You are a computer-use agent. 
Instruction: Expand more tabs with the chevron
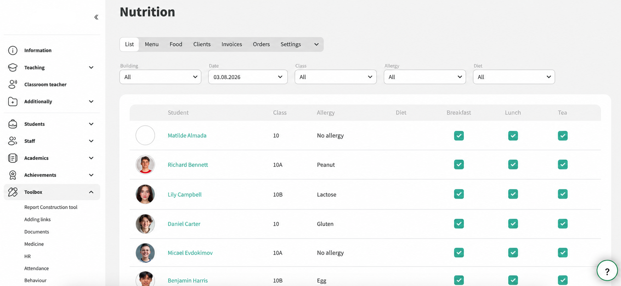[316, 44]
